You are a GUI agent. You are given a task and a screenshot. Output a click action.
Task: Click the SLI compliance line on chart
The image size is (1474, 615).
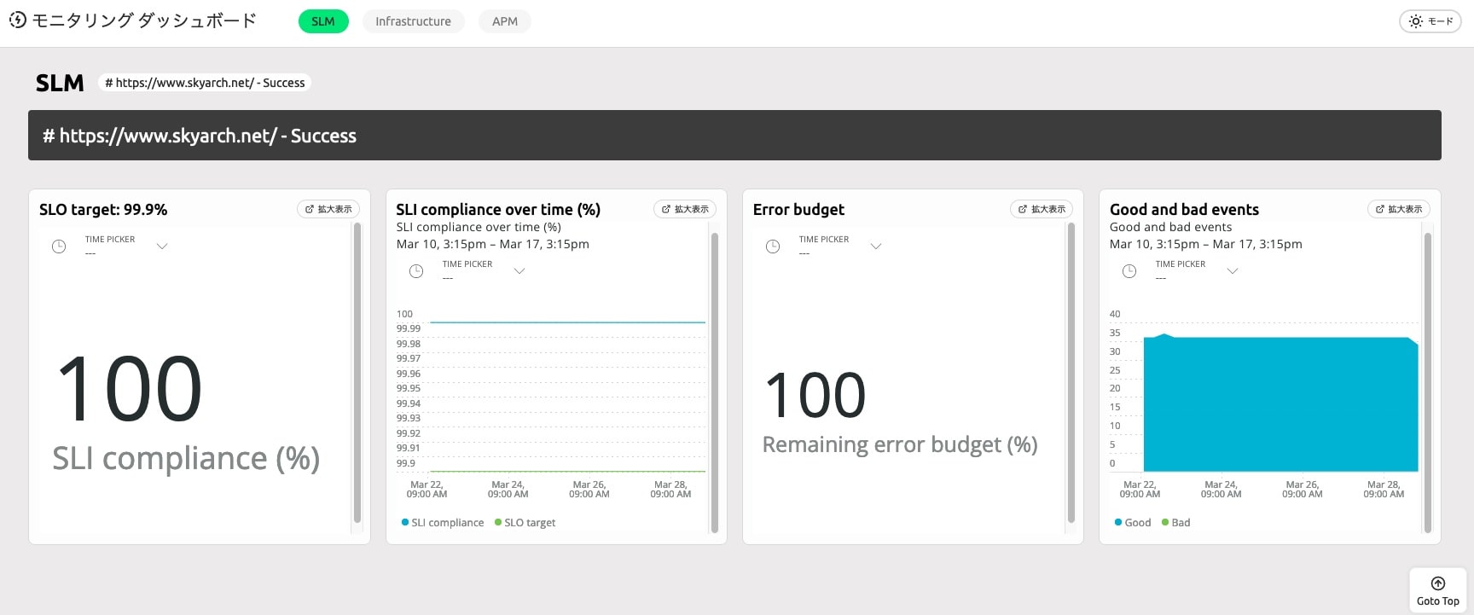coord(567,322)
